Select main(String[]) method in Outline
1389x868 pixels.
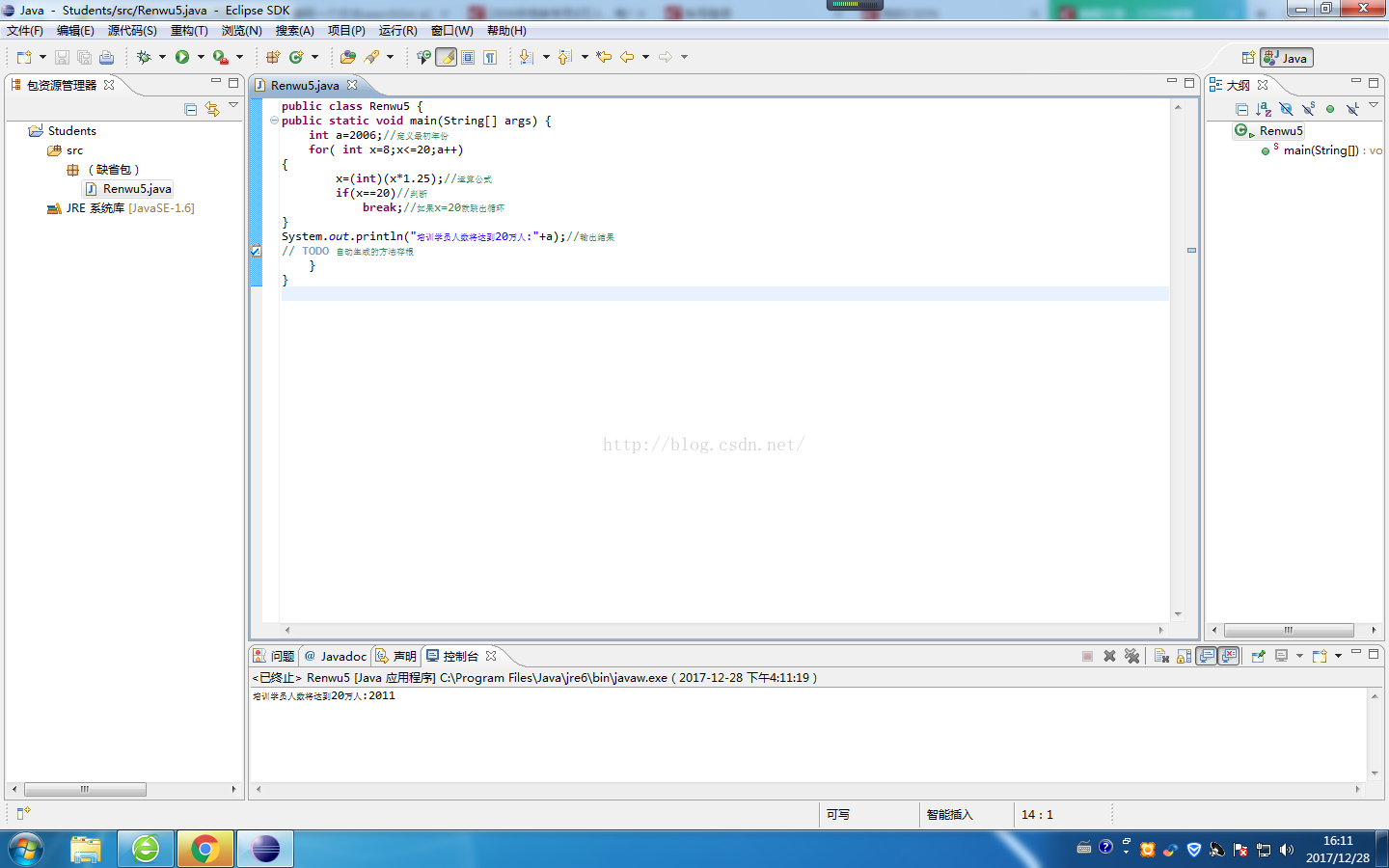(1321, 150)
